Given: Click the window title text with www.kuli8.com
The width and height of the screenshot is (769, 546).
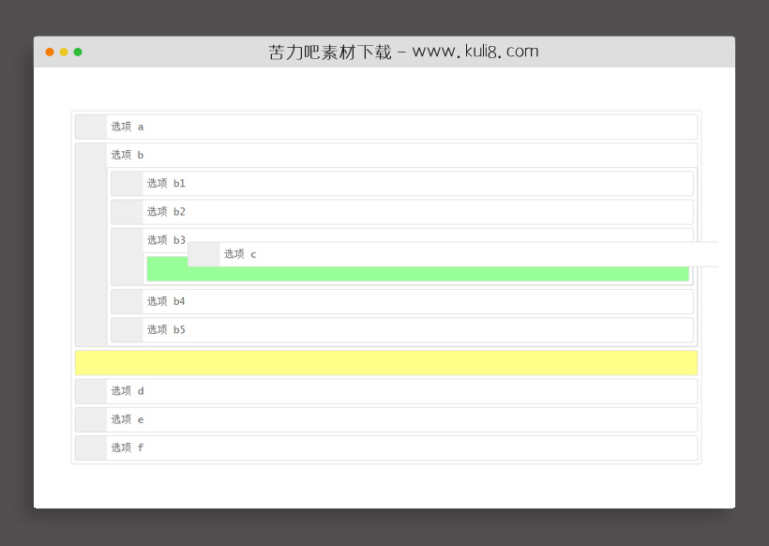Looking at the screenshot, I should (403, 52).
